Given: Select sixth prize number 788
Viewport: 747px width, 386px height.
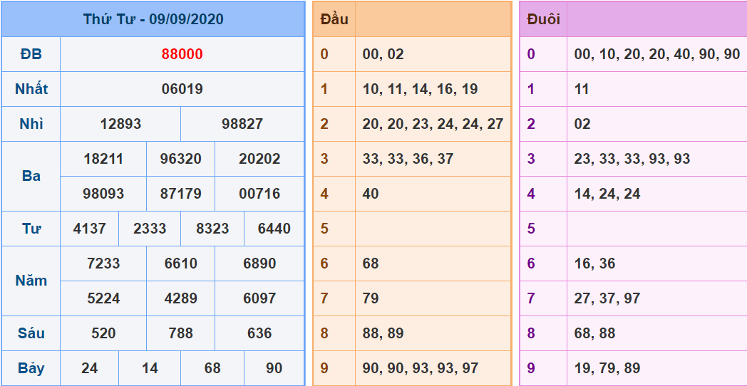Looking at the screenshot, I should (181, 333).
